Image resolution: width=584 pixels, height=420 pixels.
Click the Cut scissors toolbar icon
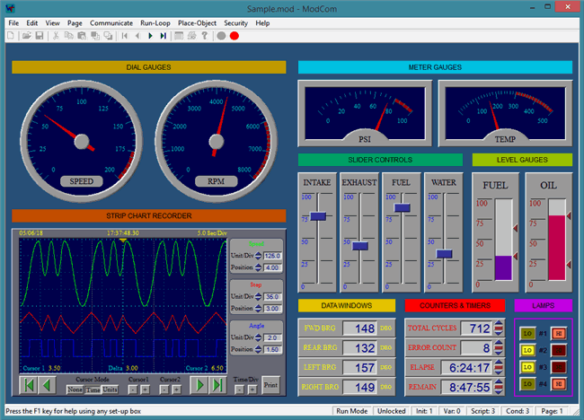57,36
